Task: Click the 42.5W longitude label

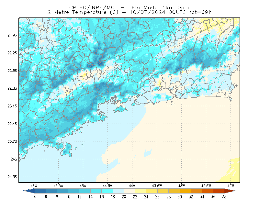Action: [x=206, y=186]
